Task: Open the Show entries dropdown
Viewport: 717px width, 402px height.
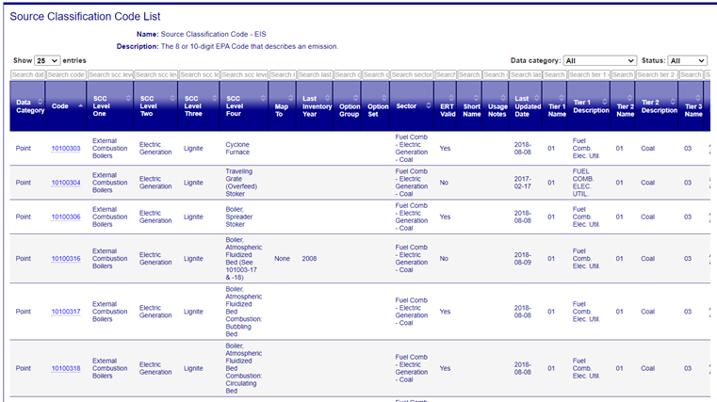Action: point(47,61)
